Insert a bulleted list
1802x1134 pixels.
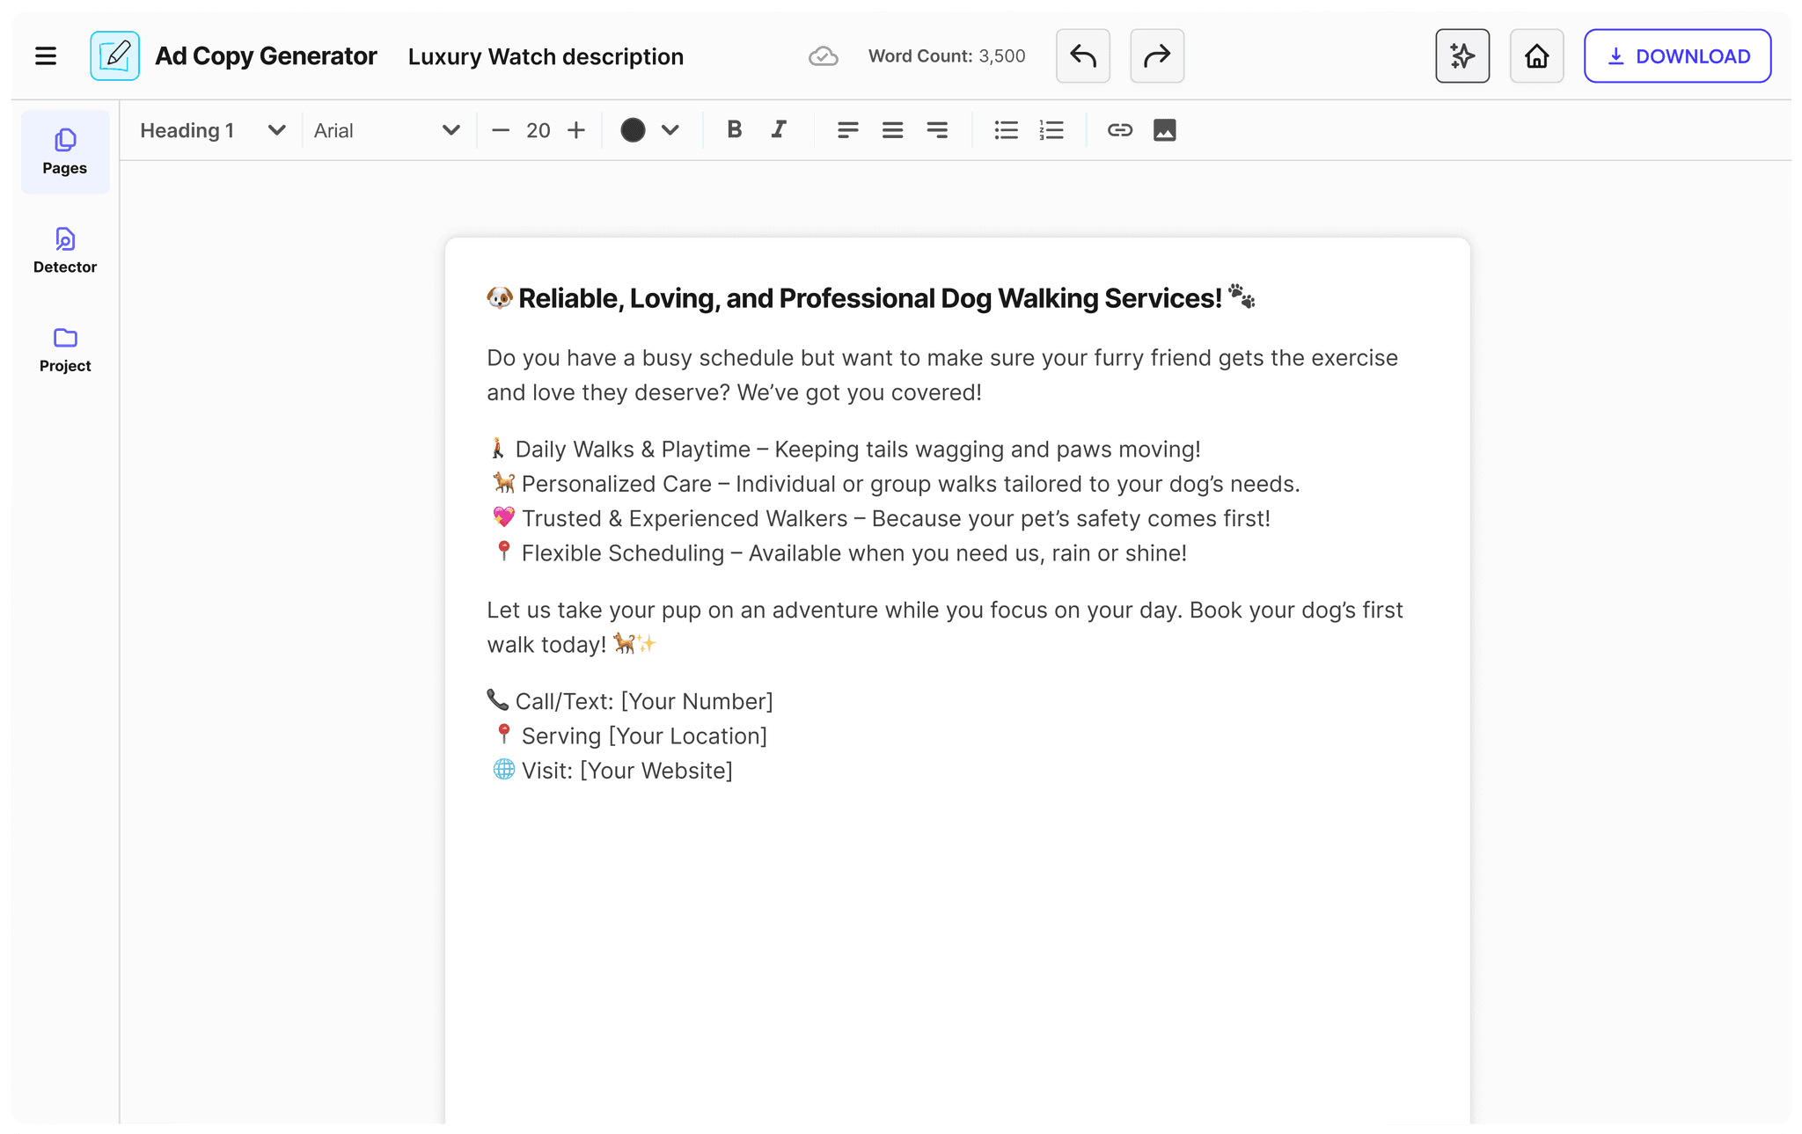tap(1006, 130)
